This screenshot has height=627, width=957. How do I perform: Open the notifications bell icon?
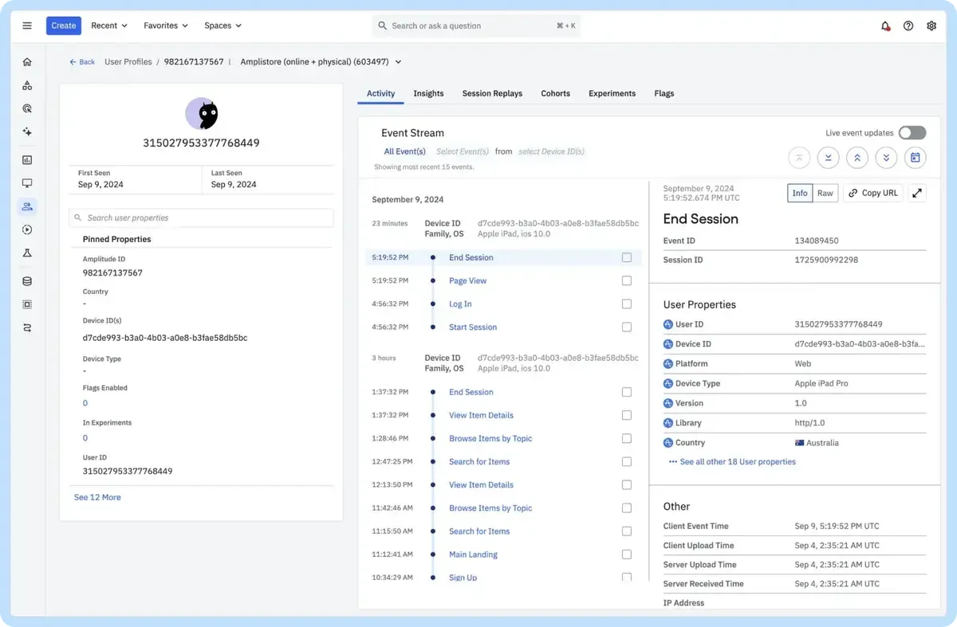point(885,25)
